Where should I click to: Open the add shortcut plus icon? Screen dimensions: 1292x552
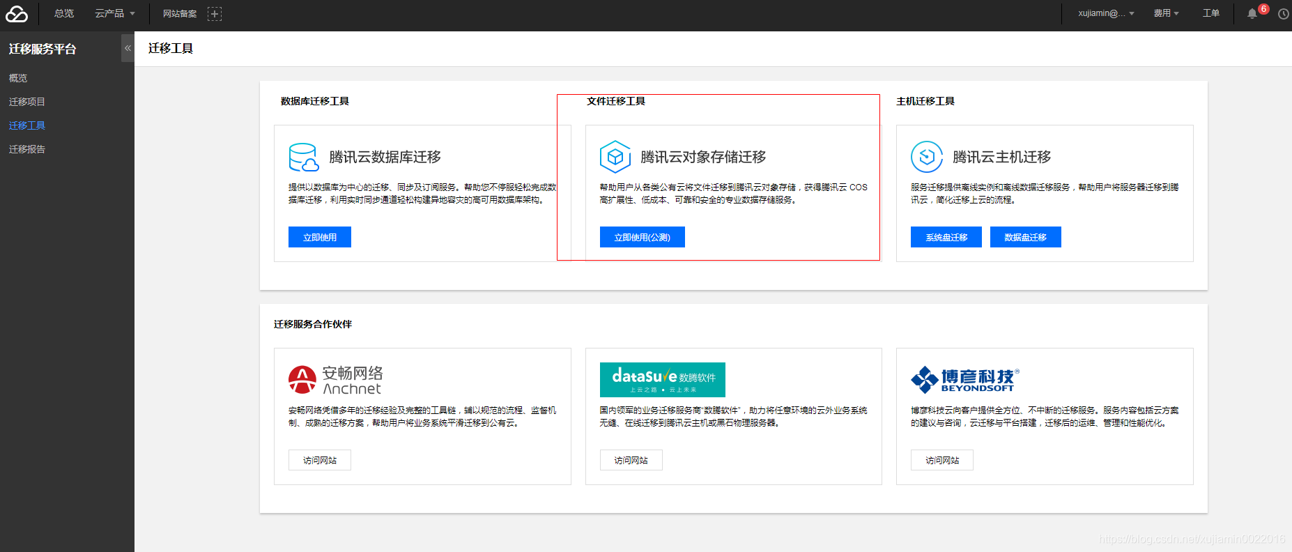pyautogui.click(x=215, y=14)
